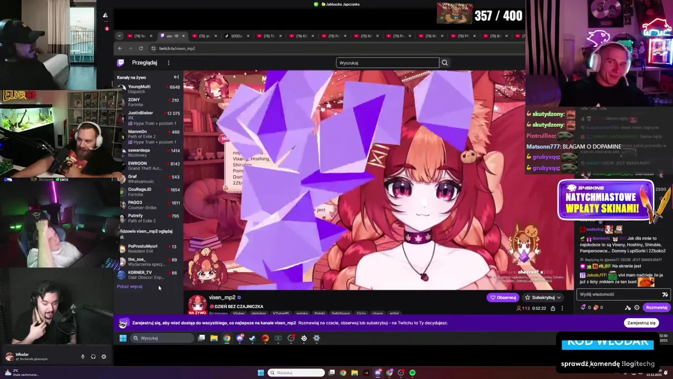Collapse the live channels sidebar
The image size is (673, 379).
[176, 77]
